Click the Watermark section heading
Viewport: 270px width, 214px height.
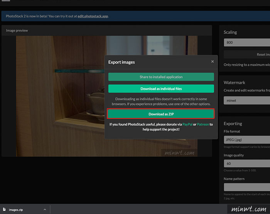235,83
